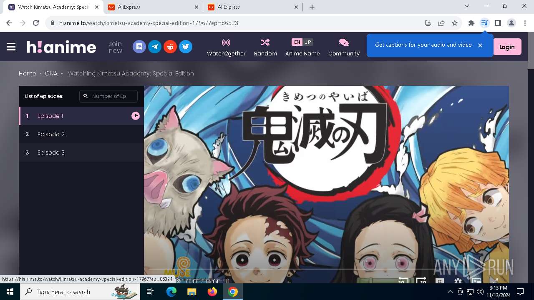The height and width of the screenshot is (300, 534).
Task: Open the notification center
Action: click(520, 292)
